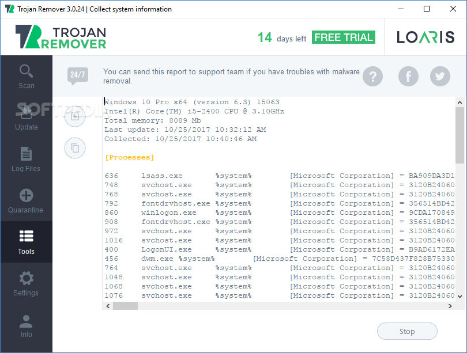Image resolution: width=467 pixels, height=353 pixels.
Task: Click the Stop button
Action: tap(407, 331)
